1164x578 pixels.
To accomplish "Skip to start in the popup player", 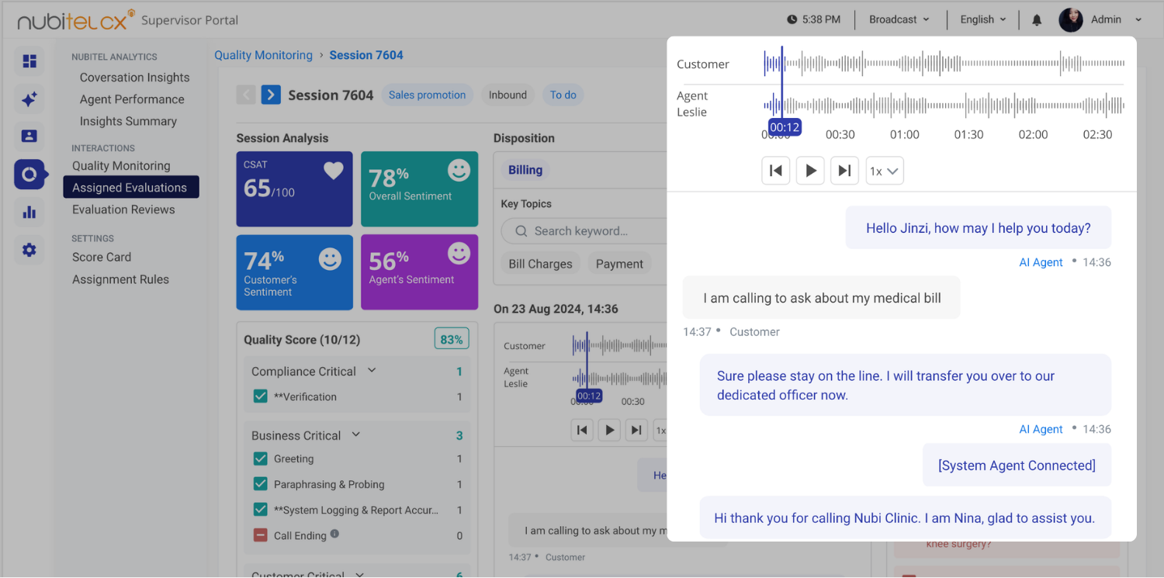I will [775, 171].
